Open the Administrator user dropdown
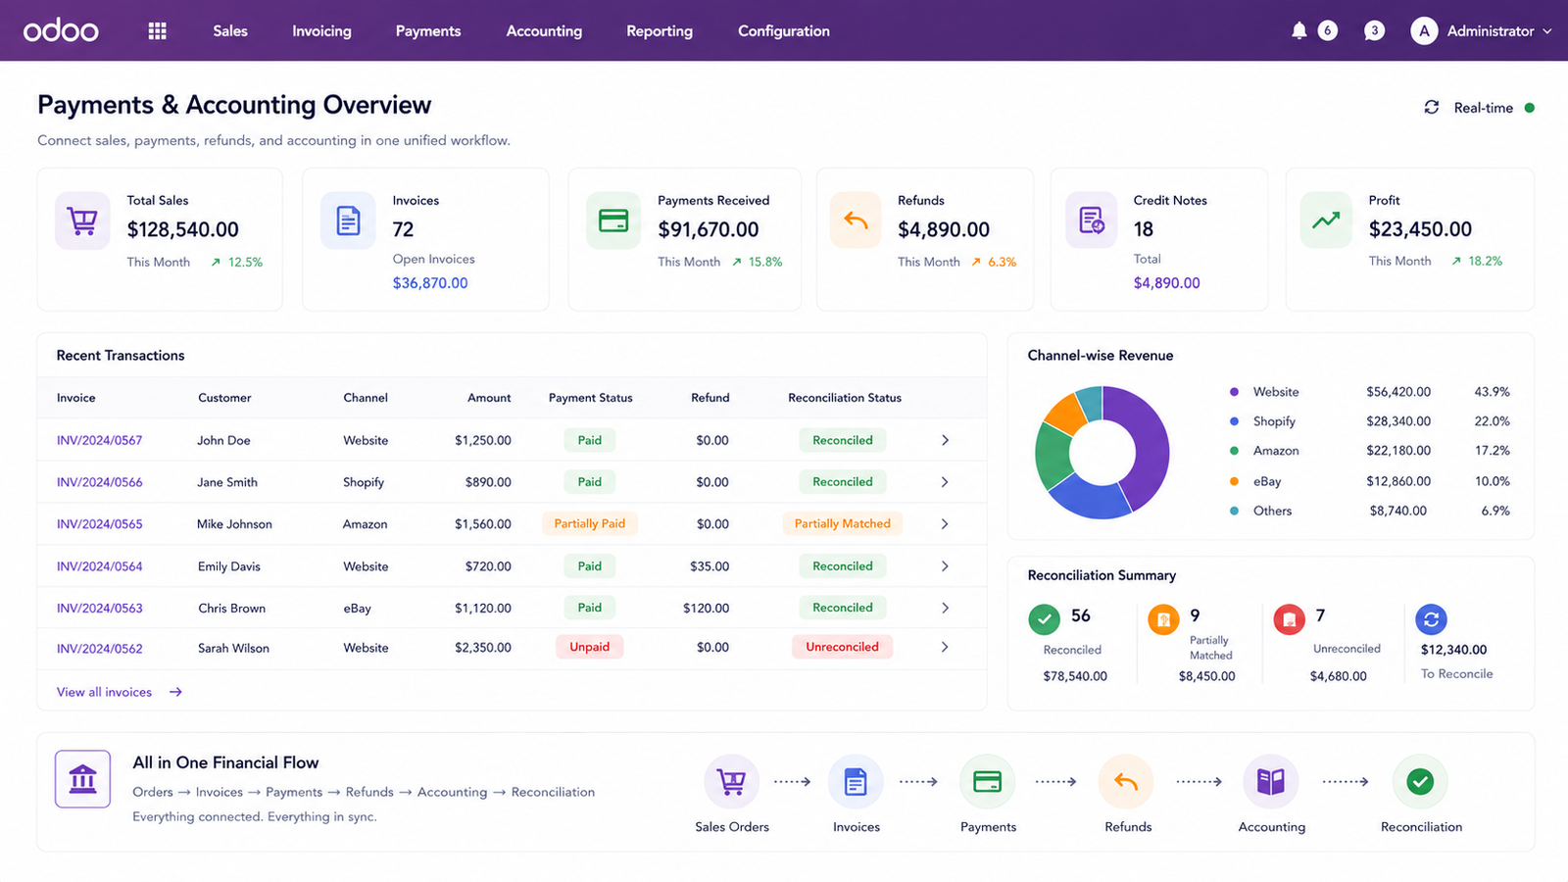 pyautogui.click(x=1481, y=31)
